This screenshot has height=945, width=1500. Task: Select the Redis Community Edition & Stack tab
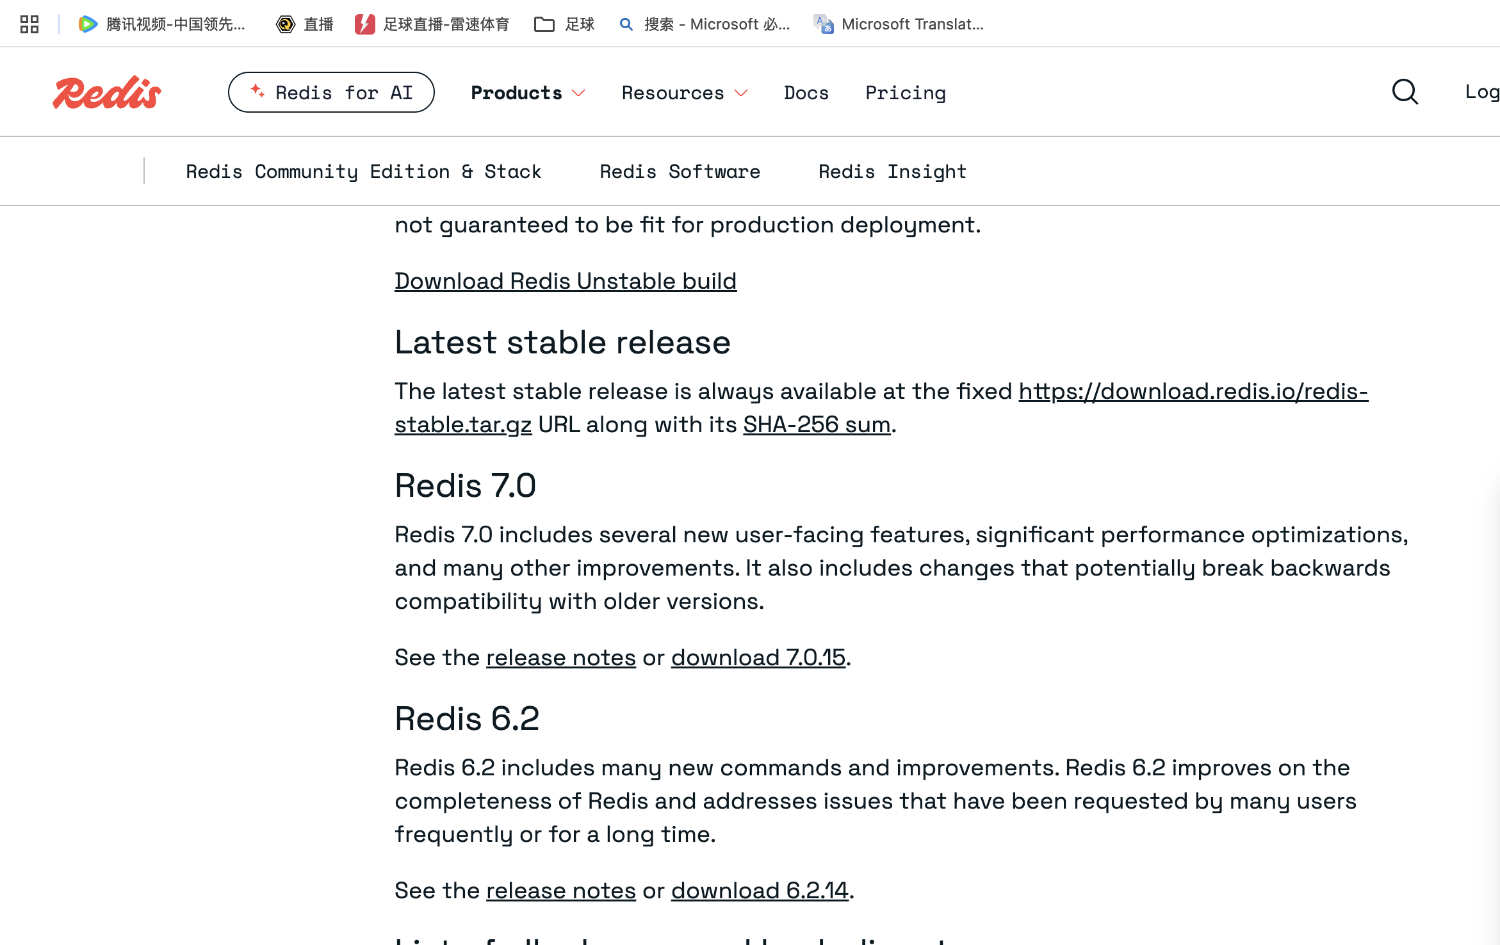(363, 172)
